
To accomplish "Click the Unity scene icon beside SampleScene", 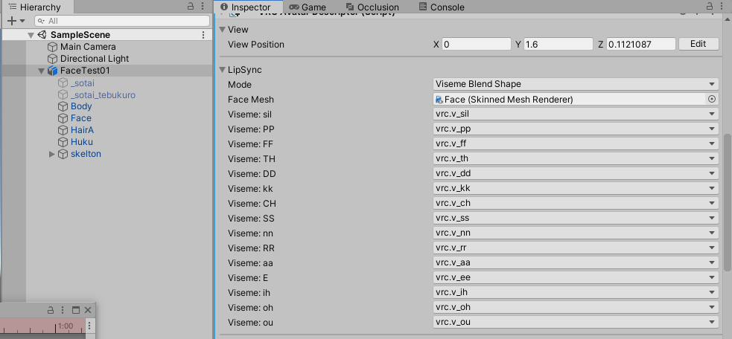I will (42, 35).
